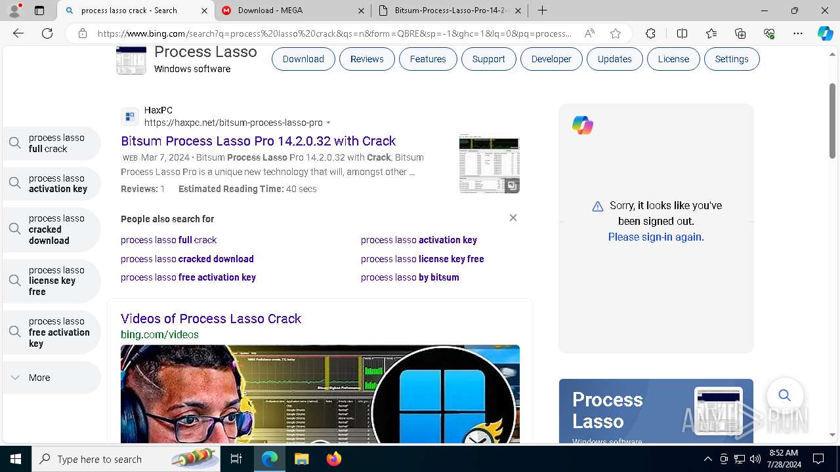This screenshot has width=840, height=472.
Task: Open Windows Start menu
Action: 16,459
